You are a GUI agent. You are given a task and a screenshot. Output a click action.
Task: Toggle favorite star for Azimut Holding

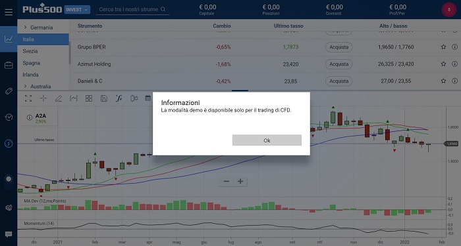[x=443, y=64]
